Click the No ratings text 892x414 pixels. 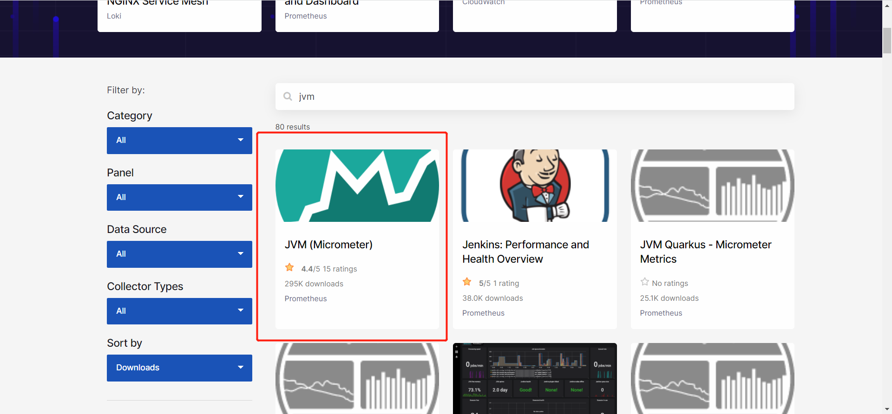(x=670, y=283)
